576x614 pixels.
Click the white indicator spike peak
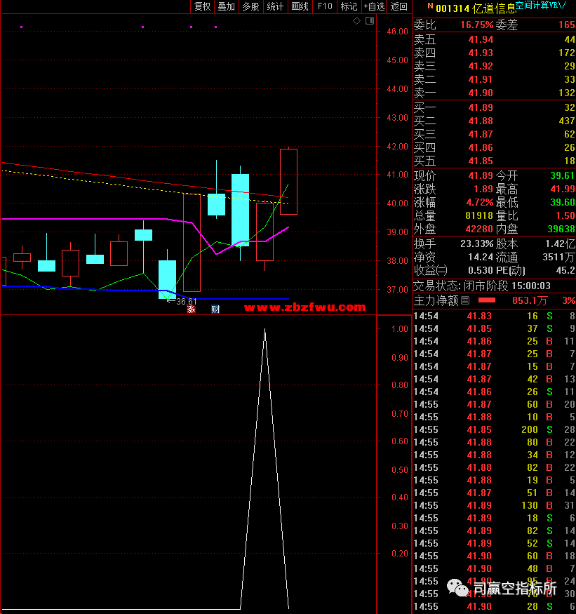pos(264,330)
